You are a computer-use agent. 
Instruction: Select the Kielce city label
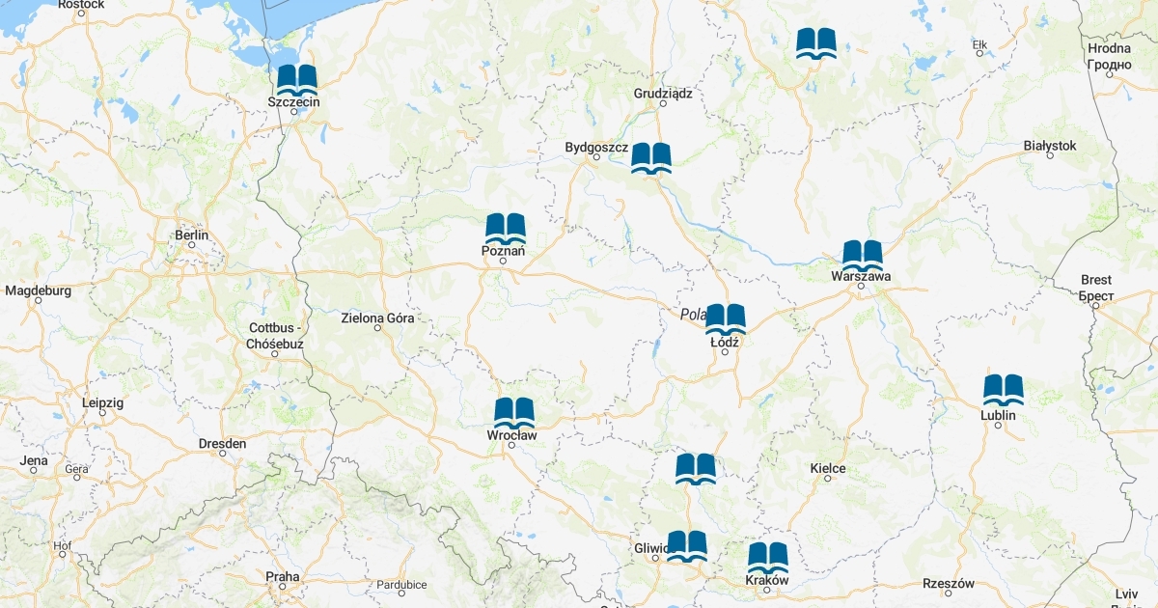tap(828, 468)
